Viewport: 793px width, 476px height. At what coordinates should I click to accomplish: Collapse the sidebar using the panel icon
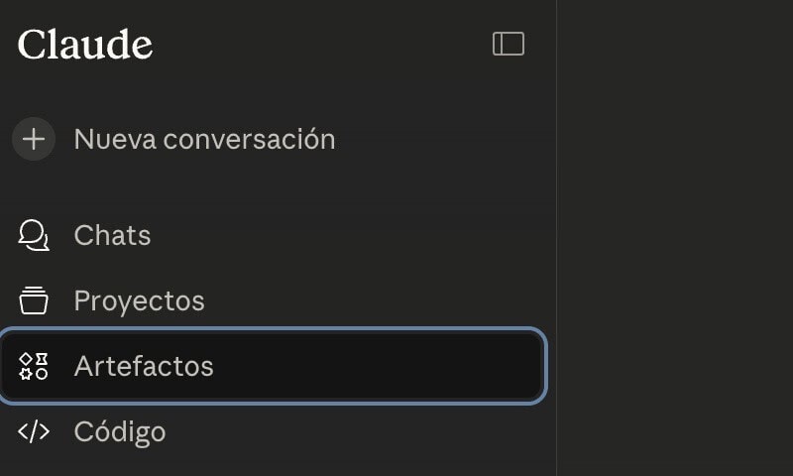coord(509,44)
